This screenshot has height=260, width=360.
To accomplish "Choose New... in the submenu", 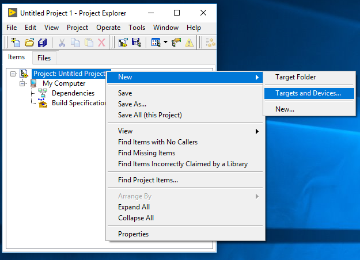I will coord(309,109).
